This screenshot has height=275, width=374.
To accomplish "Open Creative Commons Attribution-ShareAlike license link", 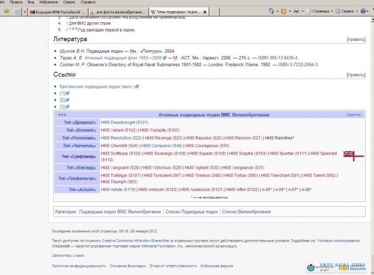I will 136,241.
